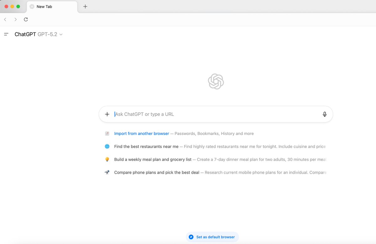This screenshot has width=376, height=244.
Task: Select the New Tab tab
Action: (52, 7)
